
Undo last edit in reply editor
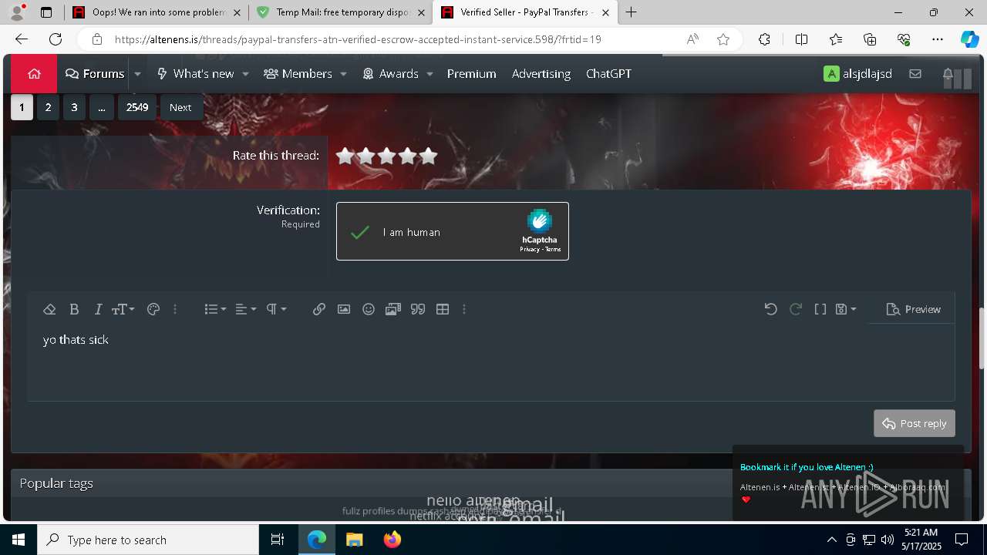(770, 309)
